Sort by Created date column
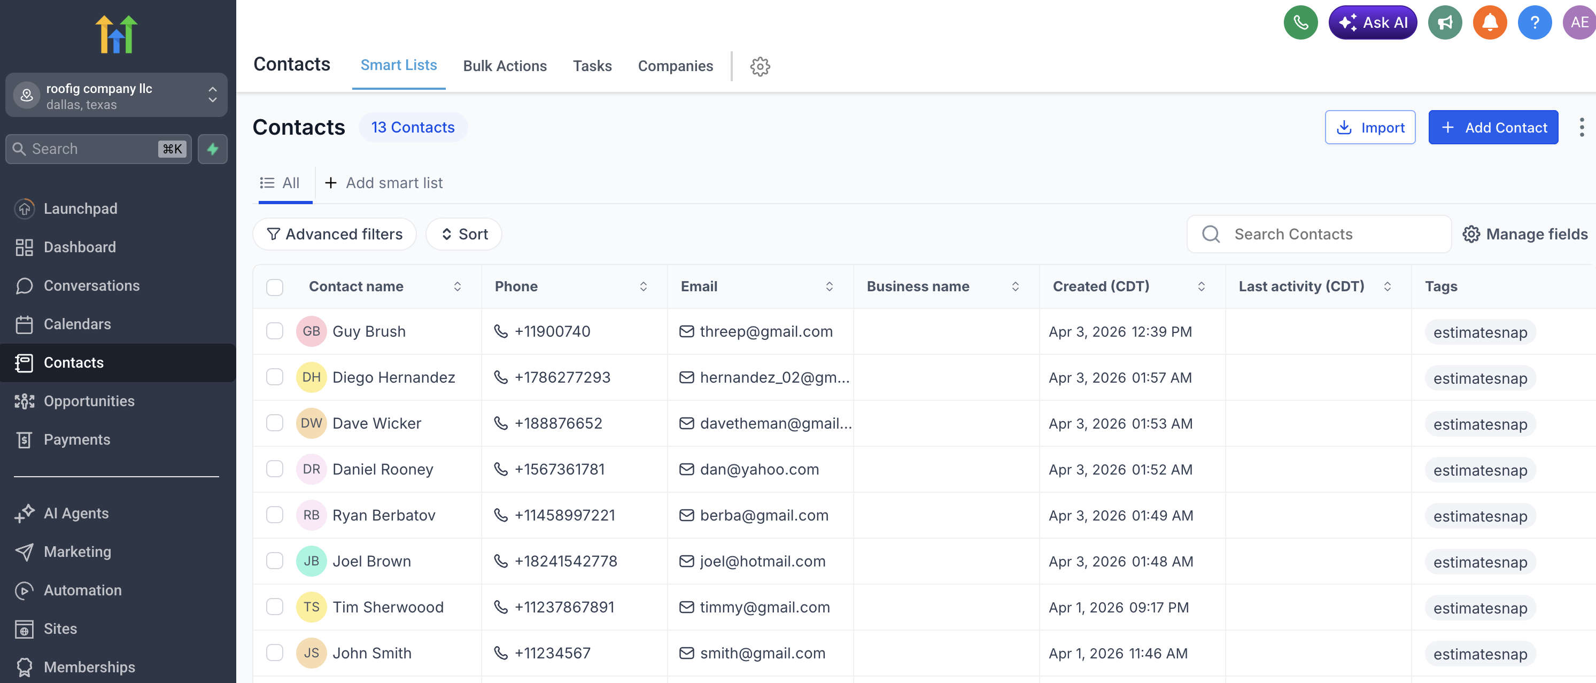The height and width of the screenshot is (683, 1596). coord(1202,286)
